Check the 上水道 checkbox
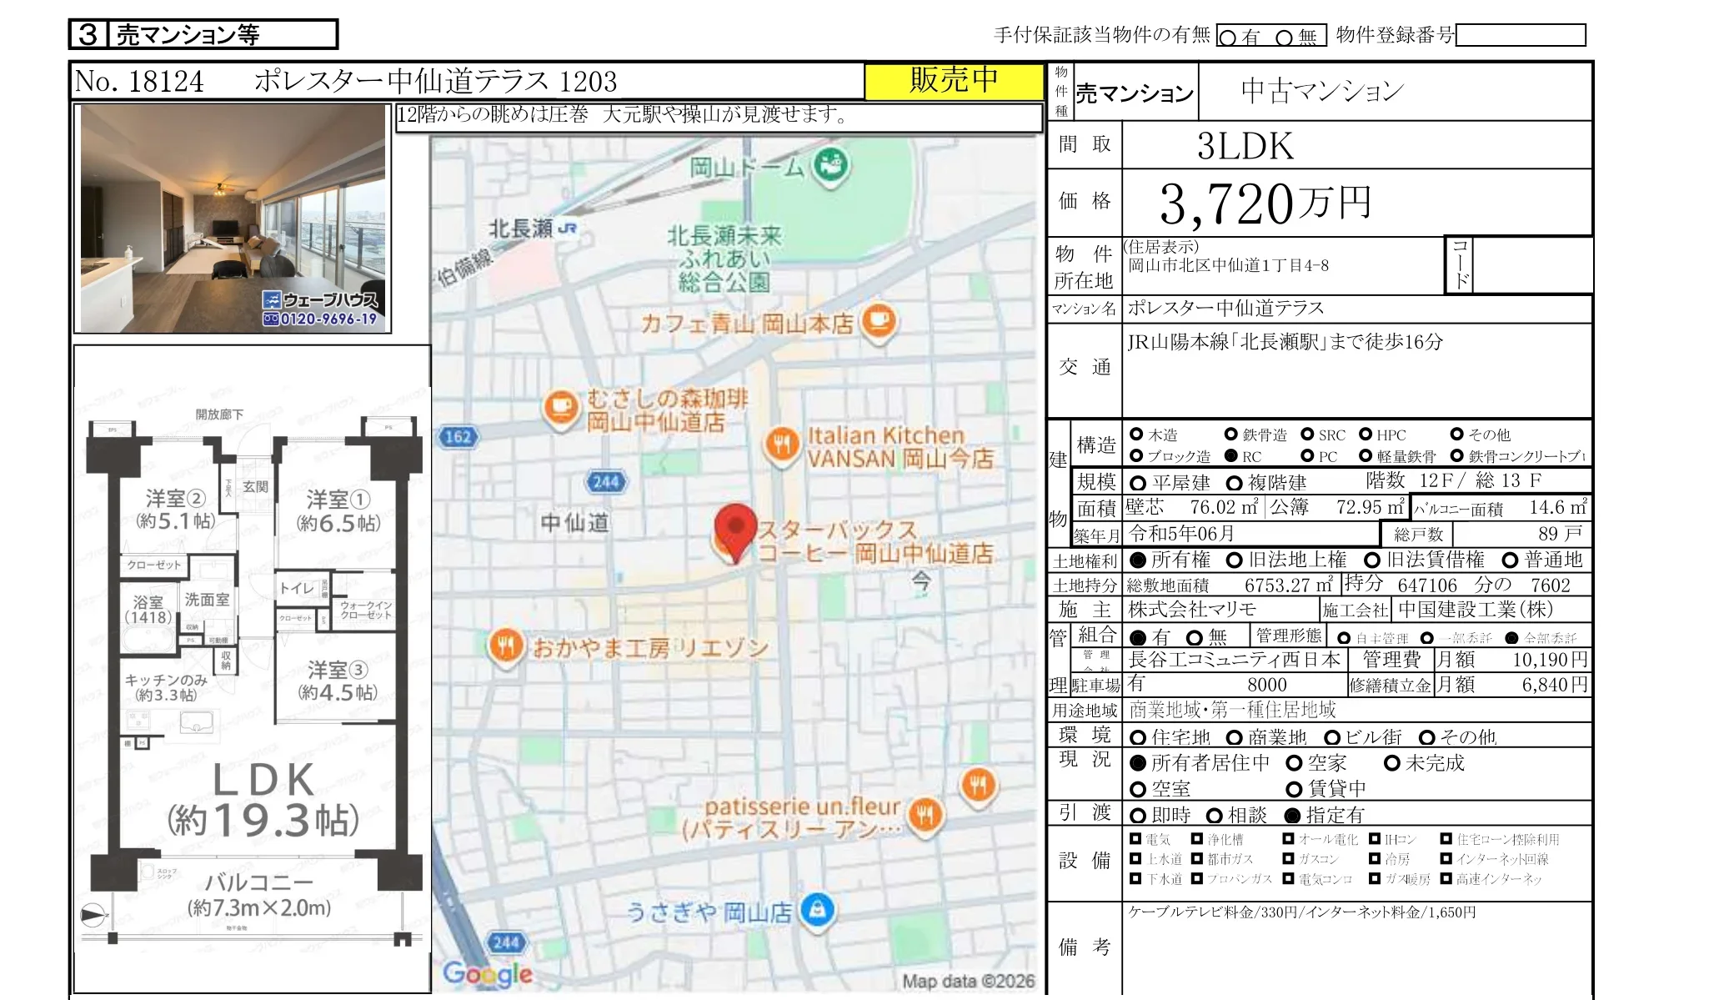Screen dimensions: 1714x1000 point(1135,858)
